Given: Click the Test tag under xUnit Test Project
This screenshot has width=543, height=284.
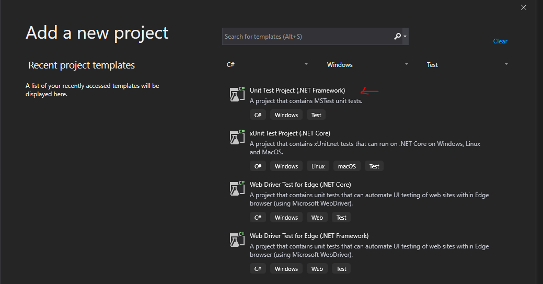Looking at the screenshot, I should pyautogui.click(x=374, y=166).
